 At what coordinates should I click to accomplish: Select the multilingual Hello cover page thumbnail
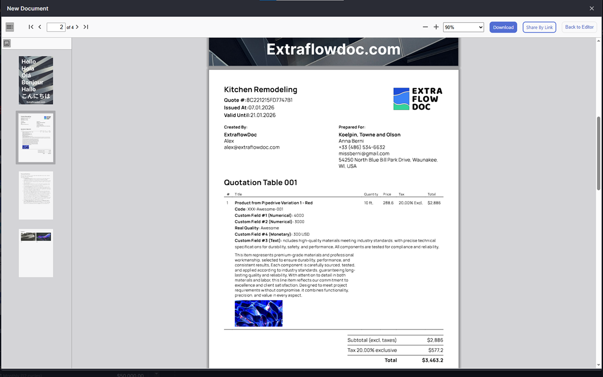click(x=36, y=80)
